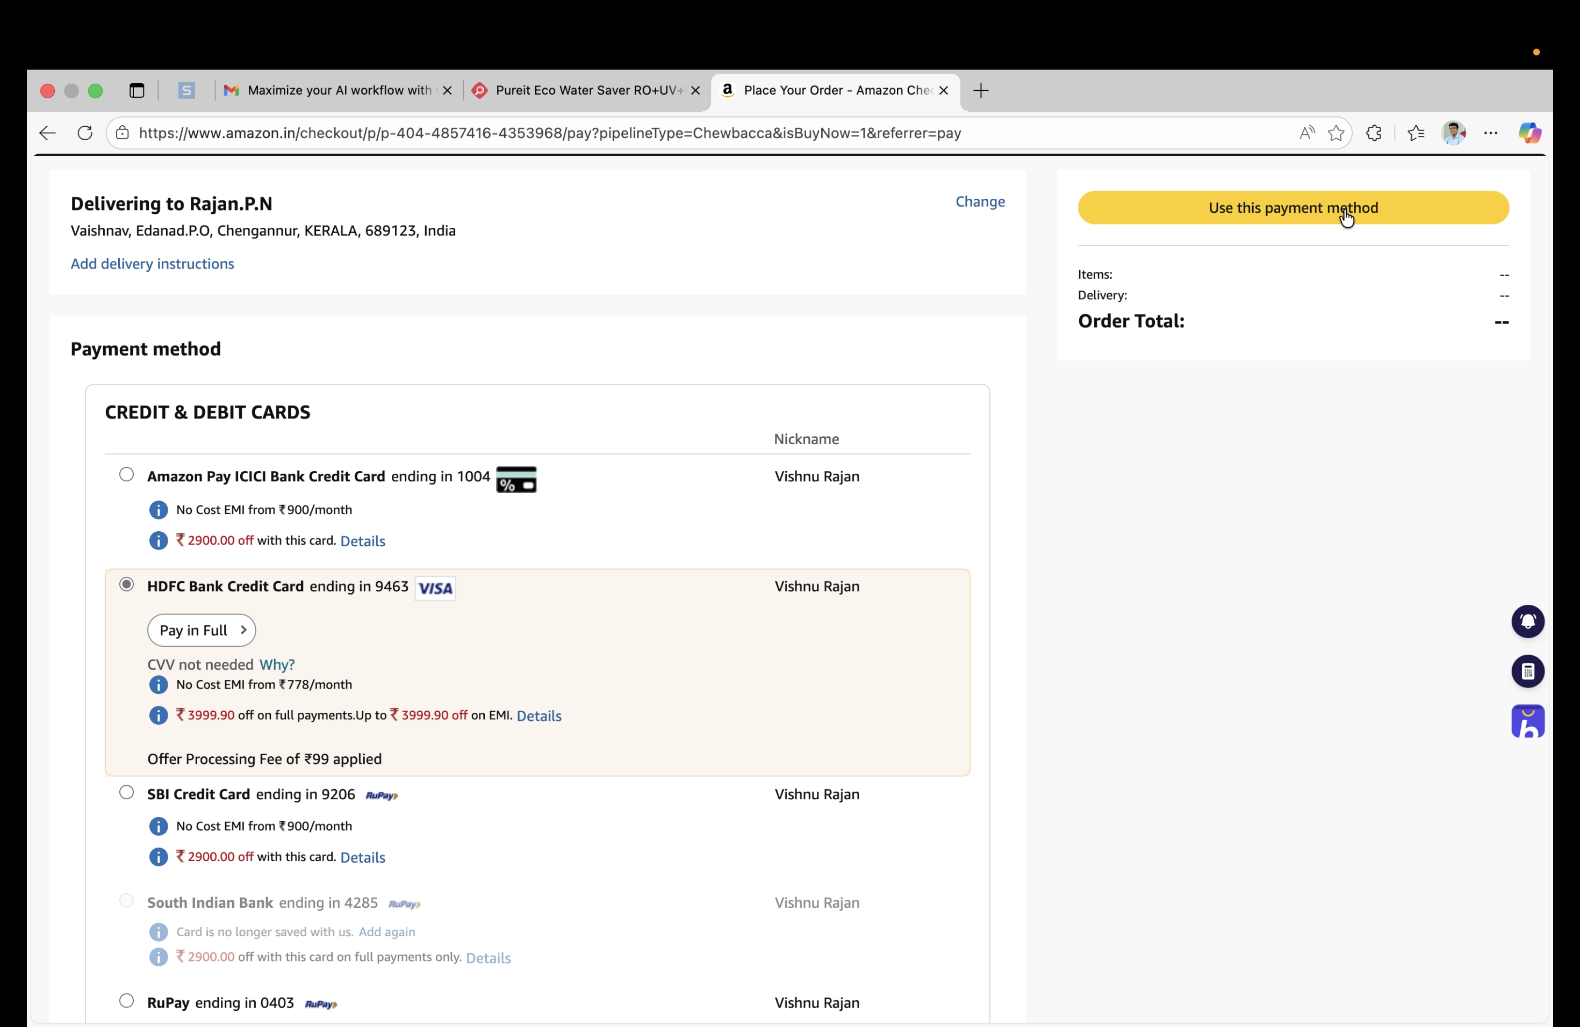Select Amazon Pay ICICI Bank Credit Card
The width and height of the screenshot is (1580, 1027).
click(x=126, y=474)
